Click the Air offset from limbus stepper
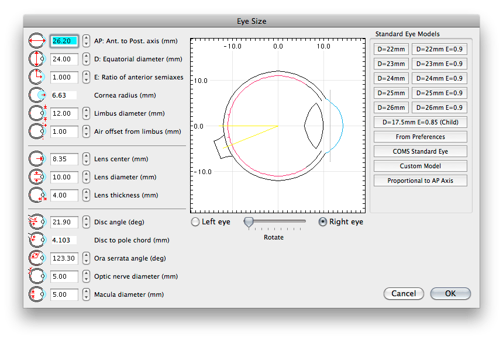 pos(86,131)
